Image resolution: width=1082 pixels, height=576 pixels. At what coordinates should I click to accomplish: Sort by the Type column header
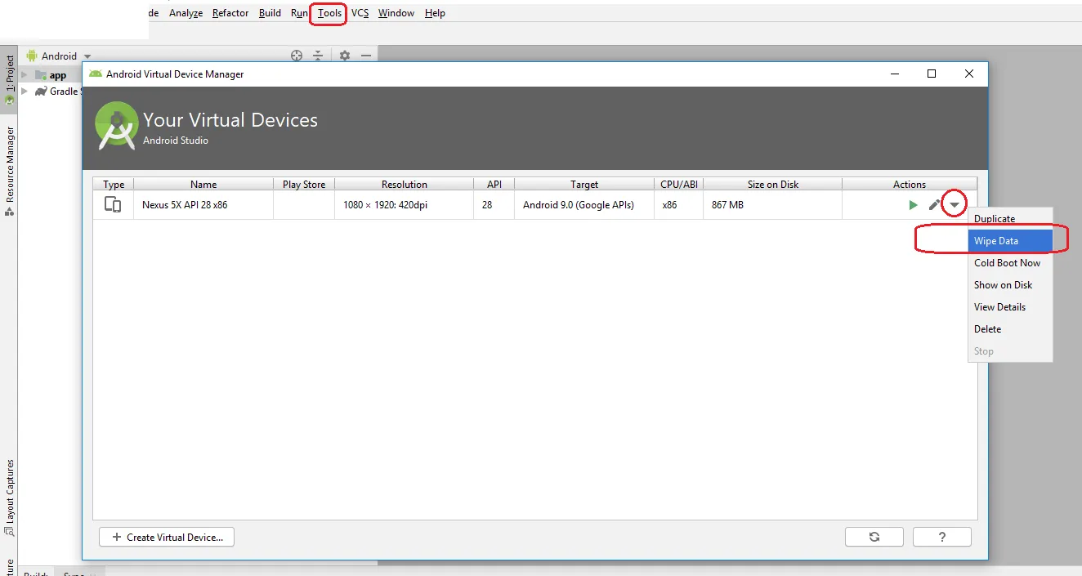click(114, 185)
